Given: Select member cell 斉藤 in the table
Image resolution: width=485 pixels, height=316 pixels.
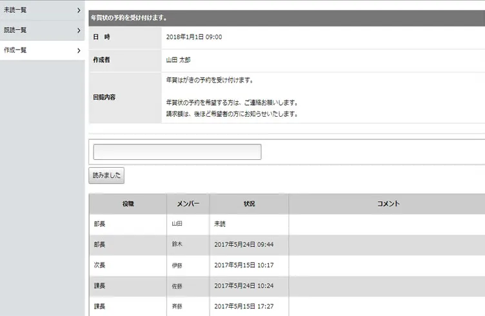Looking at the screenshot, I should (188, 306).
